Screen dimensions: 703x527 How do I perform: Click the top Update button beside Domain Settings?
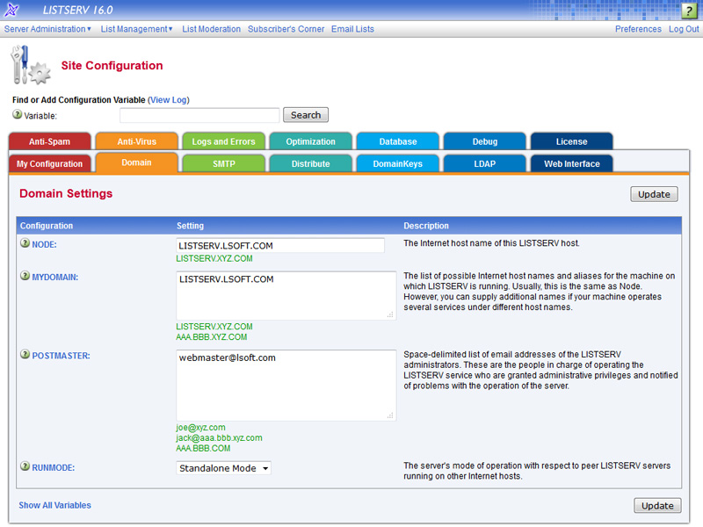point(654,194)
